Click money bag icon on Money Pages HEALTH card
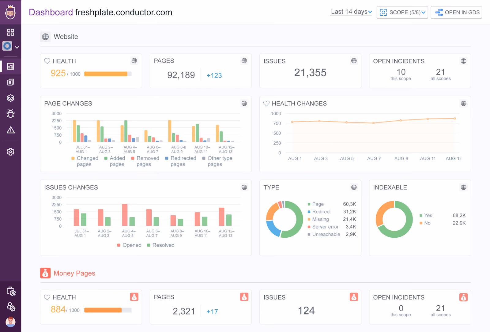Viewport: 490px width, 332px height. [134, 297]
